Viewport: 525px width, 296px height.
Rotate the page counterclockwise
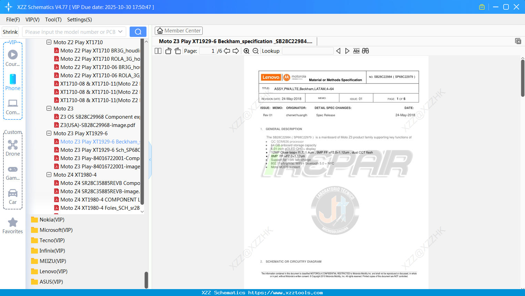[x=168, y=51]
